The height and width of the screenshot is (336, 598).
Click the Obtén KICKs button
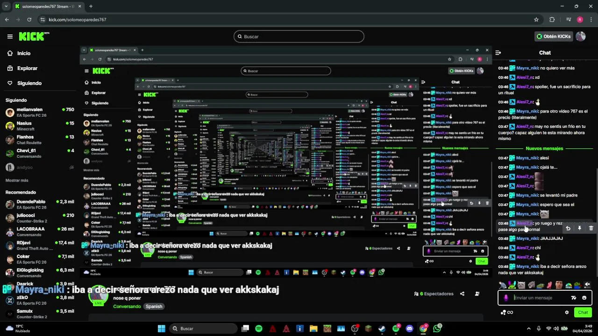[554, 36]
